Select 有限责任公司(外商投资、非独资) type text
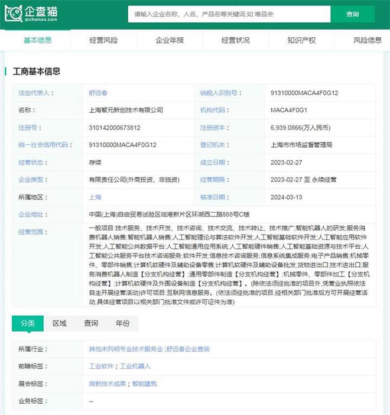 (134, 180)
